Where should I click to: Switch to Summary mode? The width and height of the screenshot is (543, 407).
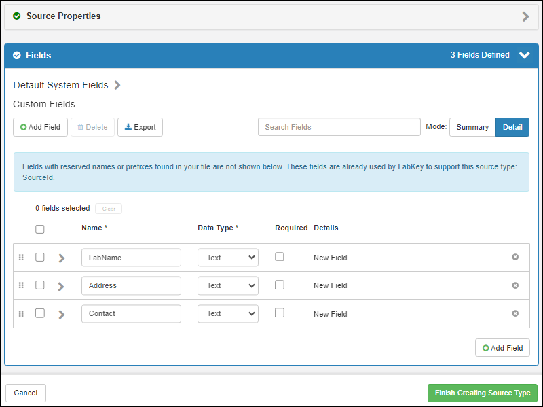(x=472, y=127)
